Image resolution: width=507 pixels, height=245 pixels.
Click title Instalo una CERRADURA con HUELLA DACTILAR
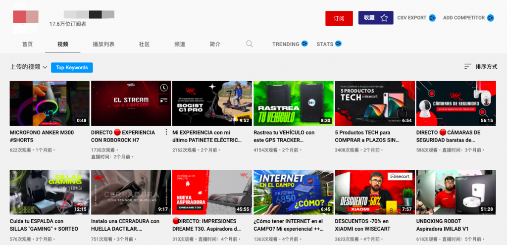pos(125,225)
